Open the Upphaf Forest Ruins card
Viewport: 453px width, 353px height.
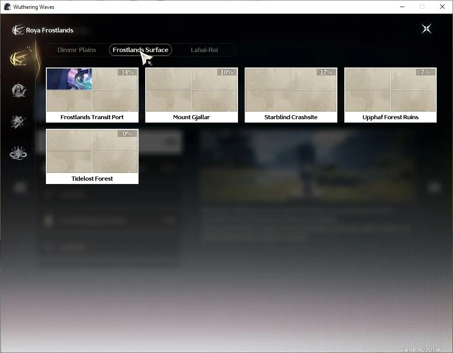(390, 95)
